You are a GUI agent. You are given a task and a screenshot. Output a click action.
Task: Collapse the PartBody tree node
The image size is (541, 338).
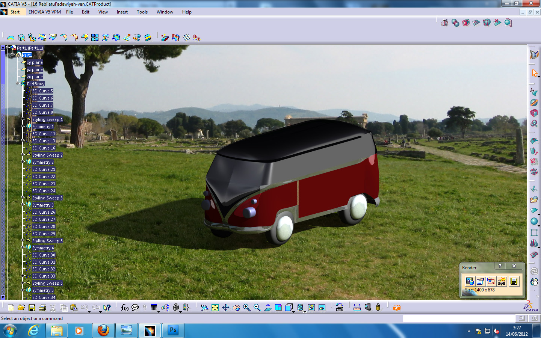tap(17, 83)
